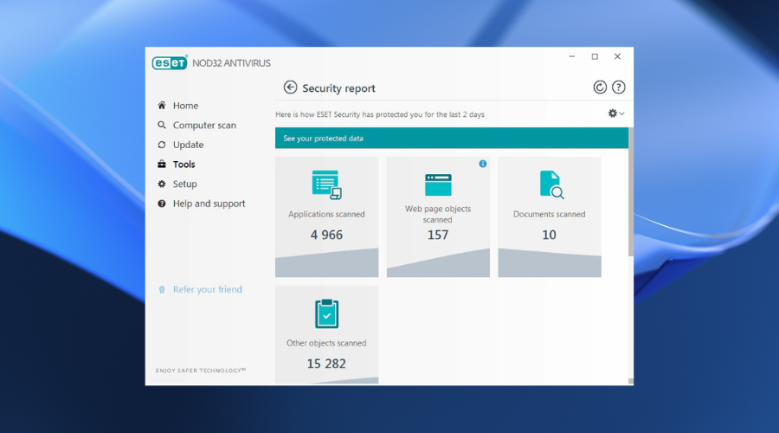Click the Web page objects browser icon
Screen dimensions: 779x433
[x=438, y=184]
